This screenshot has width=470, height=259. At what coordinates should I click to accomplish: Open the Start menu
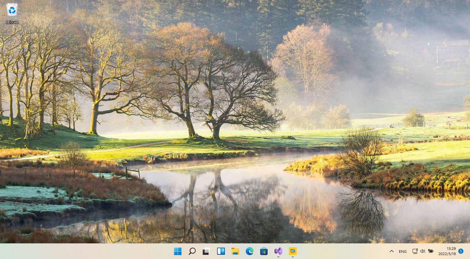(x=178, y=251)
